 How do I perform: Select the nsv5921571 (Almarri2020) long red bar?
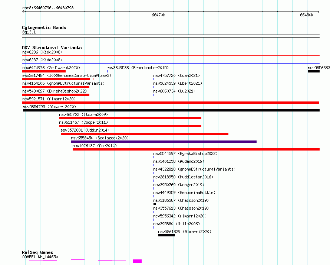171,103
